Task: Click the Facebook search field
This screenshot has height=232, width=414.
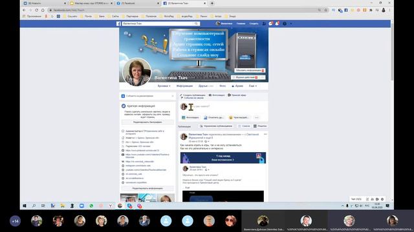Action: (158, 24)
